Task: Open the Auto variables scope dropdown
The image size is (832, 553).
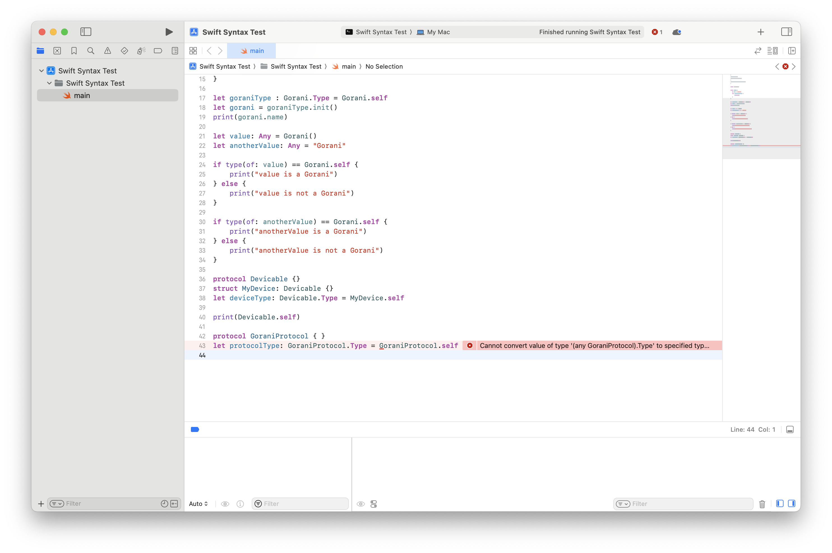Action: pos(198,504)
